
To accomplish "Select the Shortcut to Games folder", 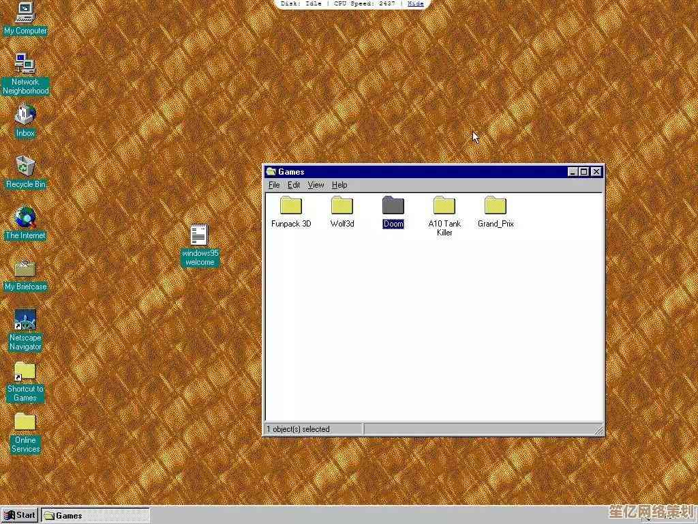I will (x=25, y=372).
